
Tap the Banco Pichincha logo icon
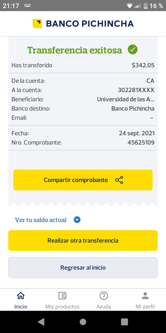pyautogui.click(x=37, y=23)
